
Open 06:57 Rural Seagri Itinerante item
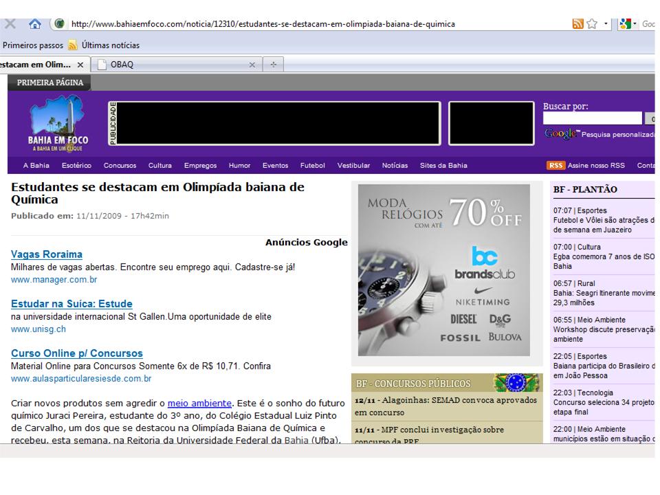(x=604, y=293)
